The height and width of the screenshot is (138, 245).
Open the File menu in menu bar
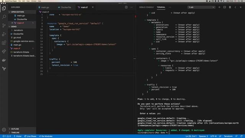tap(20, 1)
